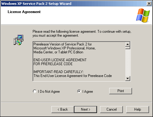Click the IMPORTANT-READ CAREFULLY line
This screenshot has width=153, height=117.
(58, 72)
